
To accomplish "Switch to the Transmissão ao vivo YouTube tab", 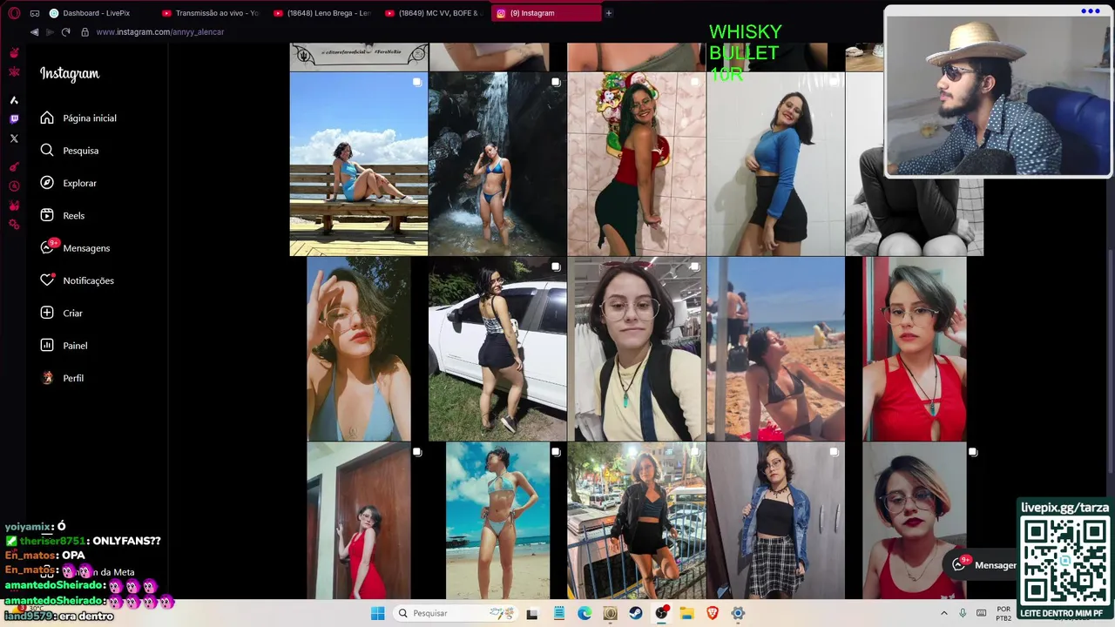I will [x=211, y=13].
